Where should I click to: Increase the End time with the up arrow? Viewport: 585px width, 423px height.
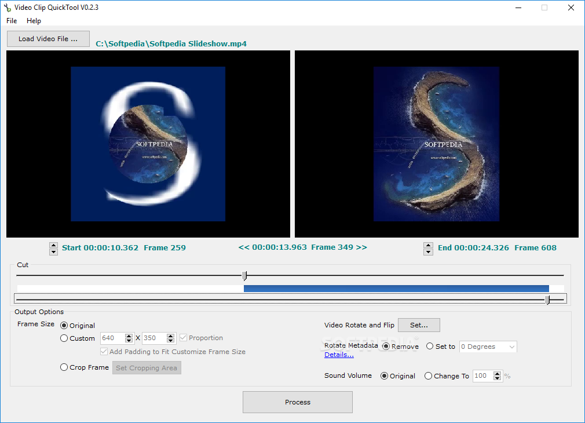coord(428,245)
